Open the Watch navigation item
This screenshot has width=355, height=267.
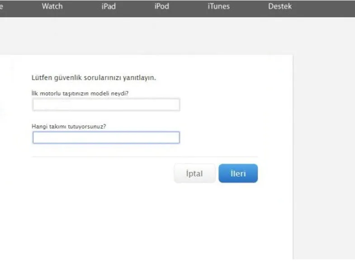coord(52,6)
